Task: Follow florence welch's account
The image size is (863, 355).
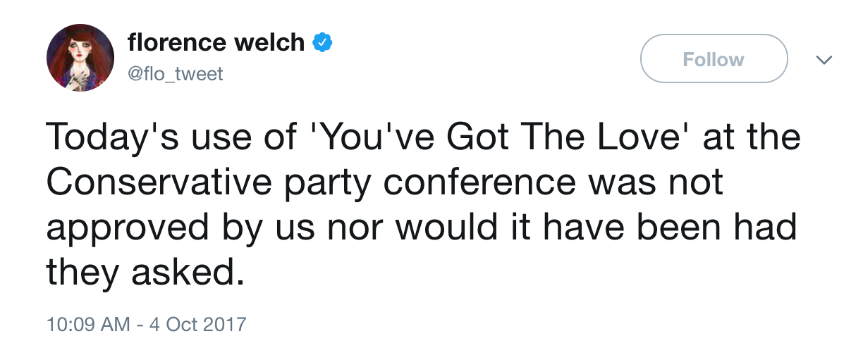Action: (714, 59)
